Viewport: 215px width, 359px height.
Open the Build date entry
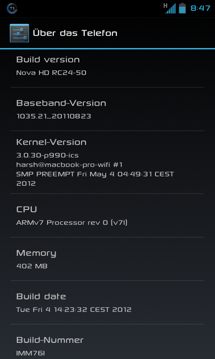click(107, 302)
